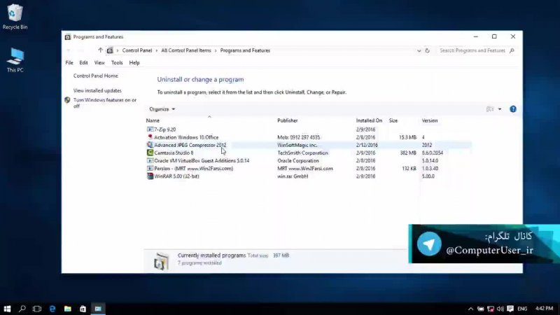Select Camtasia Studio 8 icon in list
560x315 pixels.
point(150,153)
